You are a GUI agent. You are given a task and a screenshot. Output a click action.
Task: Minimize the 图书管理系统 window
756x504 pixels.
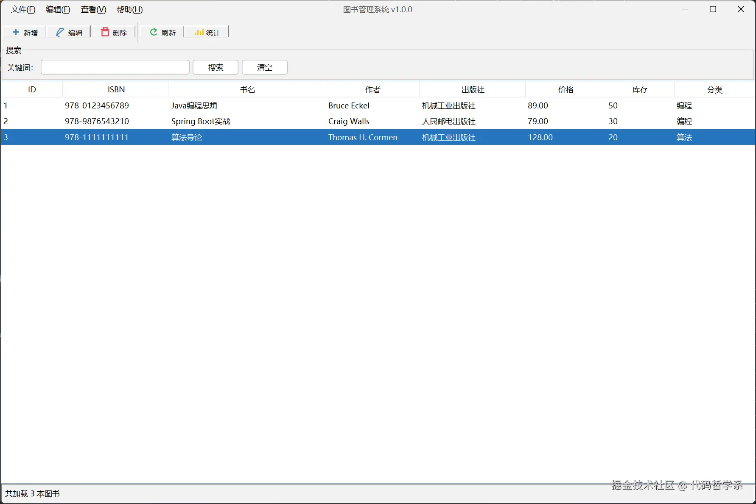click(x=685, y=9)
